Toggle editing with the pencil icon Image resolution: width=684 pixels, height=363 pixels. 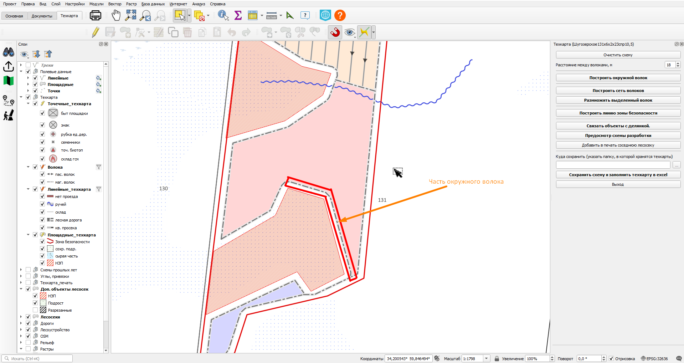coord(96,32)
